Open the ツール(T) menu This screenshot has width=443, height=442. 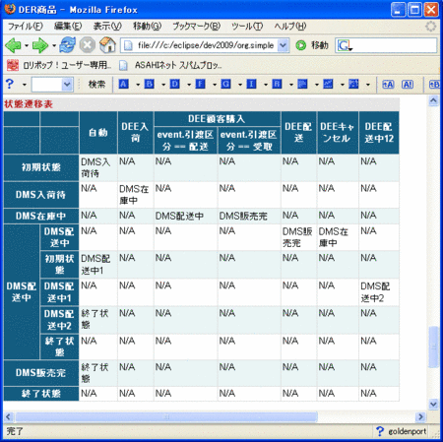click(x=247, y=26)
